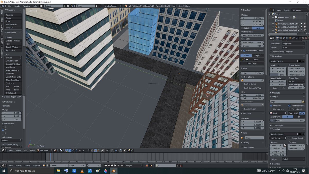Open the Window menu
Image resolution: width=309 pixels, height=174 pixels.
26,6
